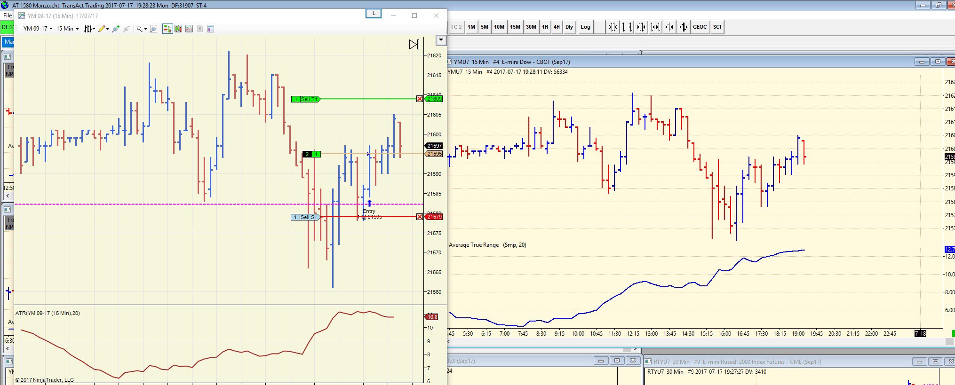Switch to the 30M timeframe

point(531,27)
